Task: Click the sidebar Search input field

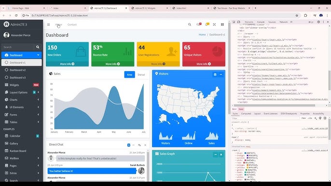Action: point(17,47)
